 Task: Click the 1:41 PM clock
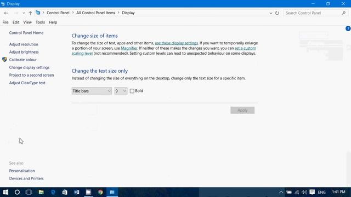pos(339,192)
